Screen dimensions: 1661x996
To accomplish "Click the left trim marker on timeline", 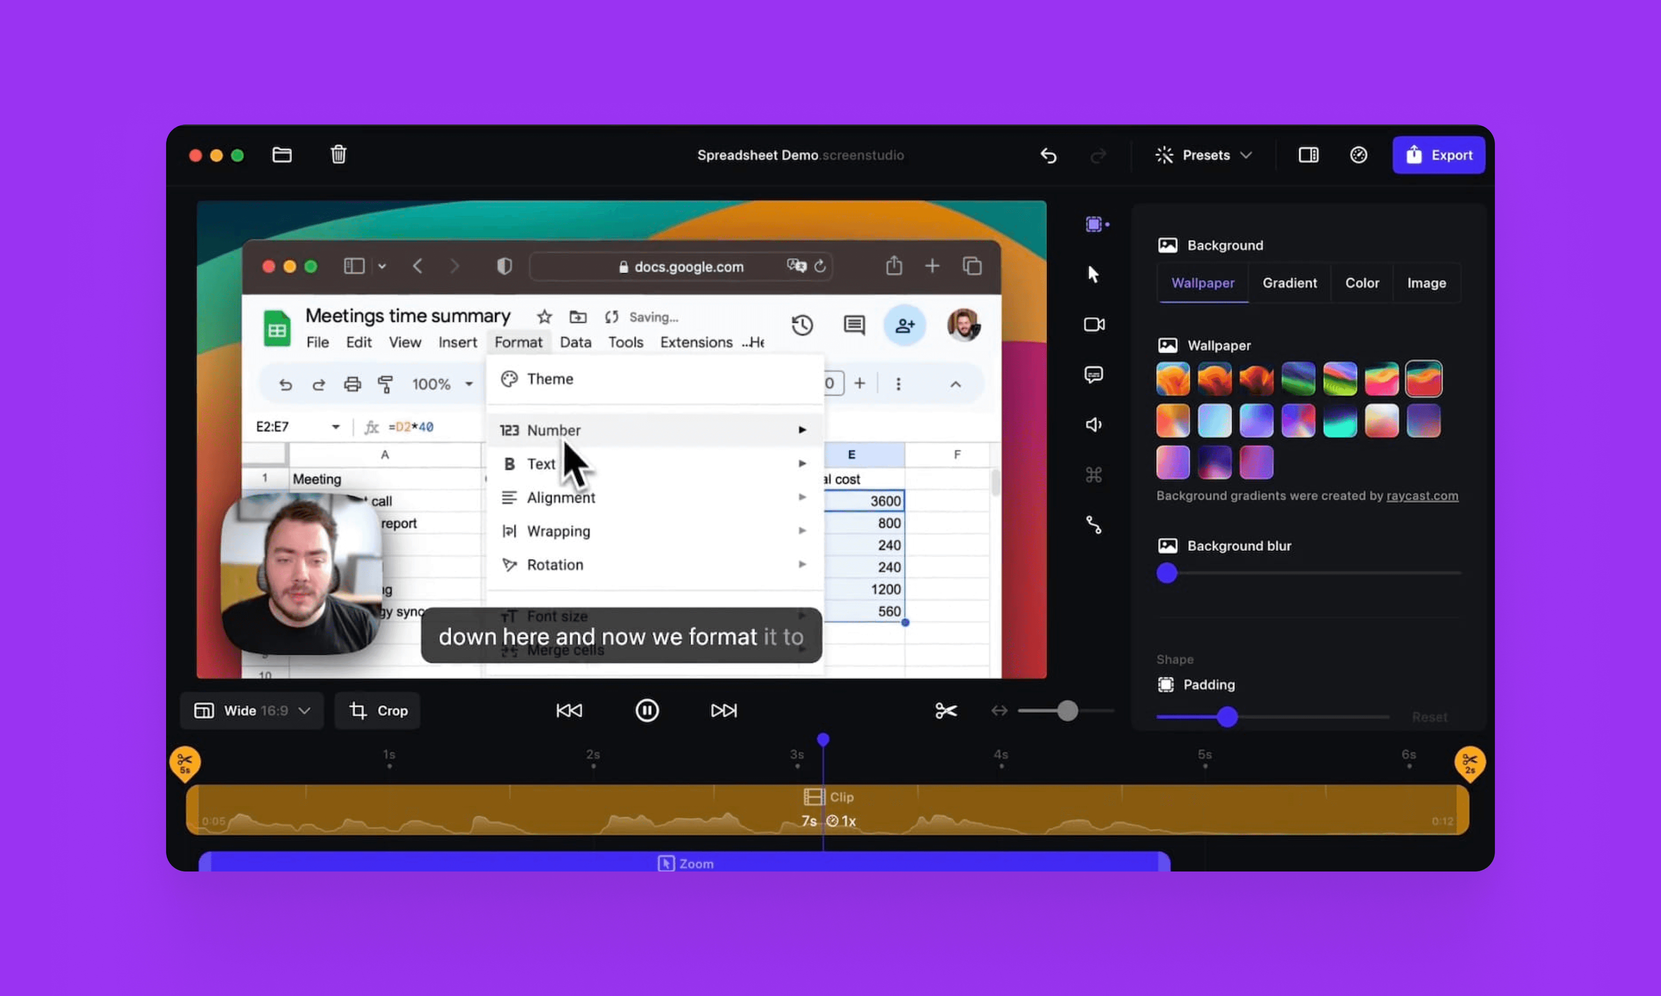I will (x=185, y=763).
